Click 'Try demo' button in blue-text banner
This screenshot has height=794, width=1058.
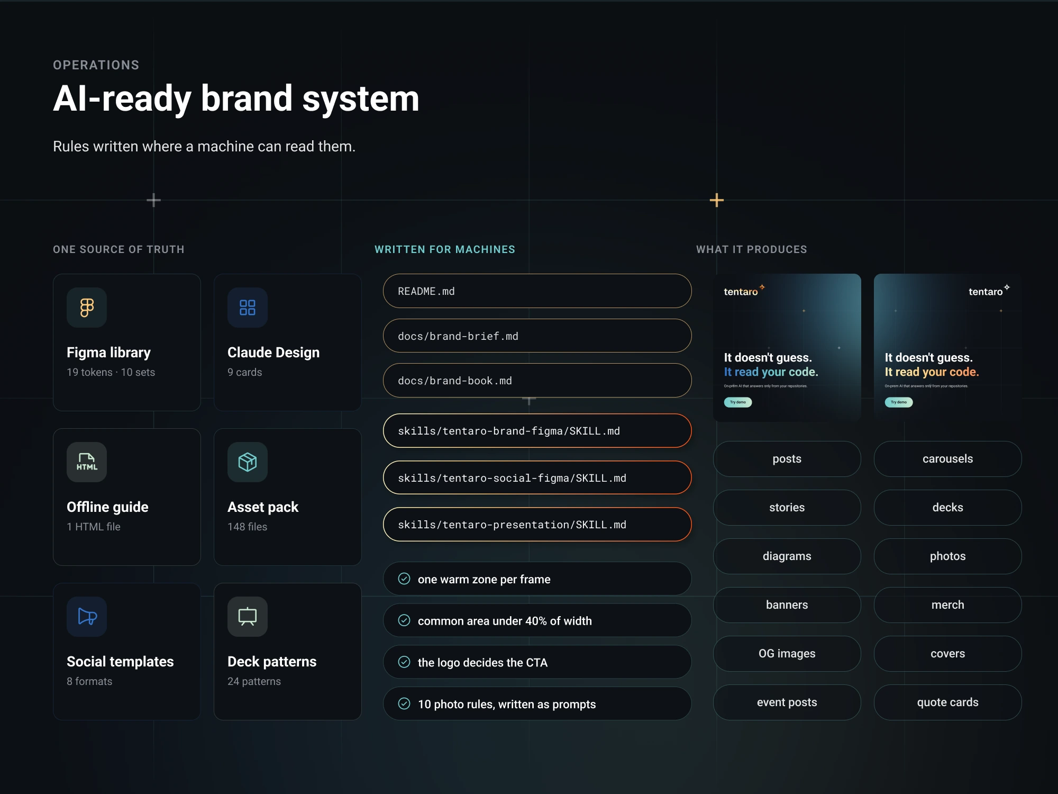pyautogui.click(x=738, y=402)
